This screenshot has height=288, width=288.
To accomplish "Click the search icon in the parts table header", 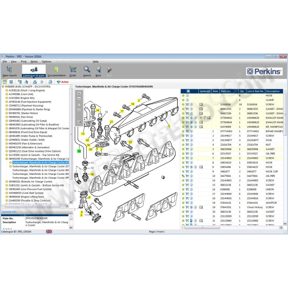I will click(188, 91).
